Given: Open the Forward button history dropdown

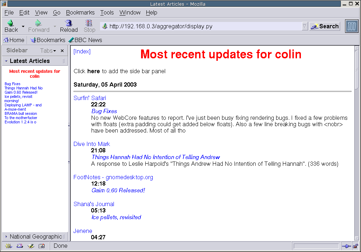Looking at the screenshot, I should 55,26.
